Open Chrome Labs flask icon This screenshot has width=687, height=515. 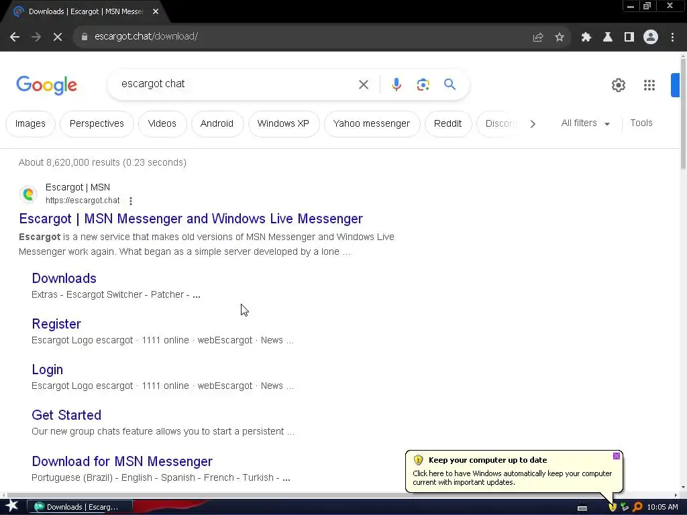pos(608,38)
